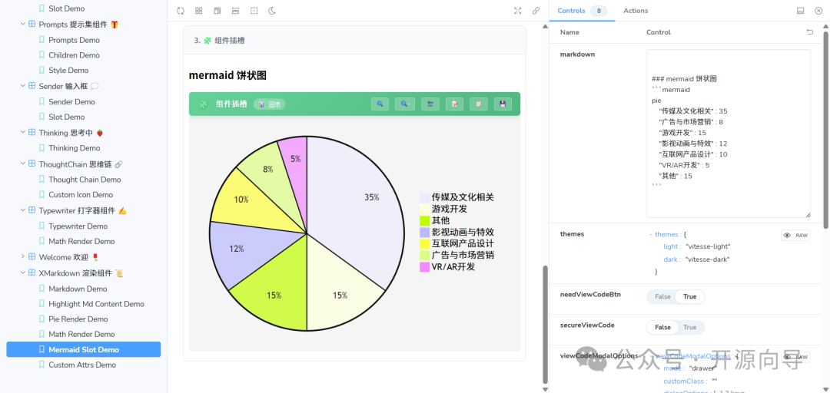Open the Custom Icon Demo story
This screenshot has height=393, width=830.
pos(81,195)
